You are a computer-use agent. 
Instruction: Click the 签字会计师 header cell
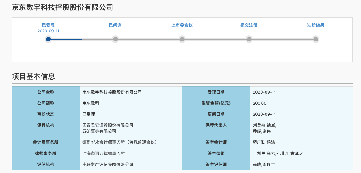point(216,142)
